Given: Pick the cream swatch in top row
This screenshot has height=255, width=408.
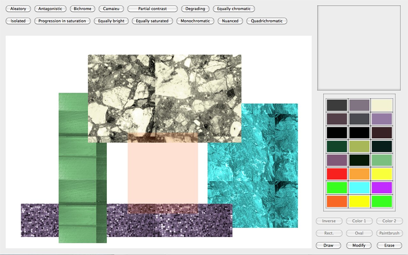Looking at the screenshot, I should pos(382,105).
